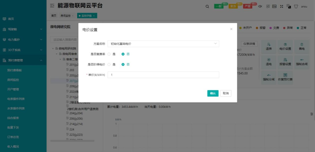Viewport: 315px width, 152px height.
Task: Confirm with the 确认 button
Action: pos(213,93)
